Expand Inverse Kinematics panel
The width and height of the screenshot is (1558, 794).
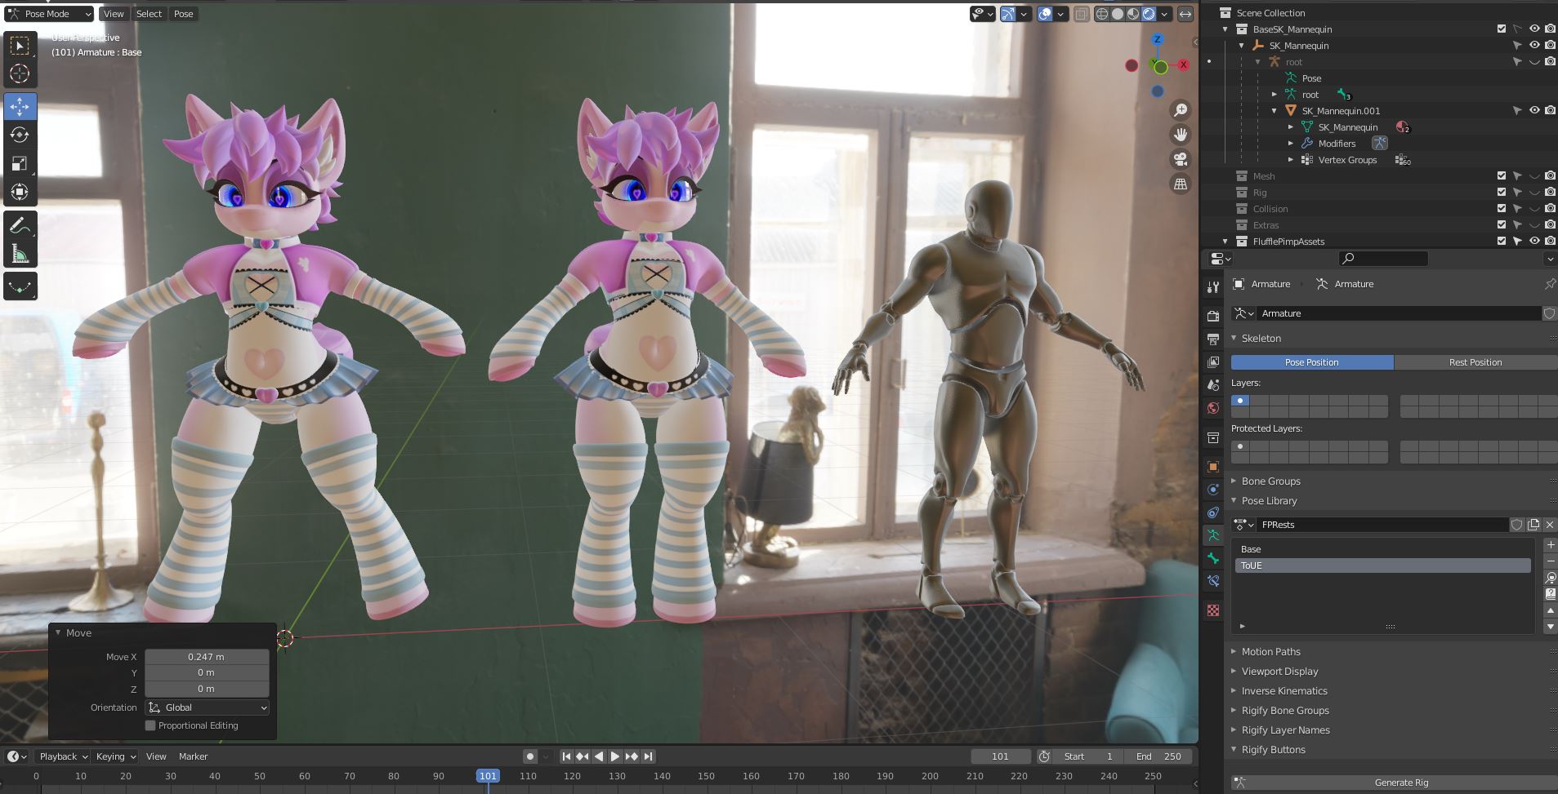tap(1234, 690)
